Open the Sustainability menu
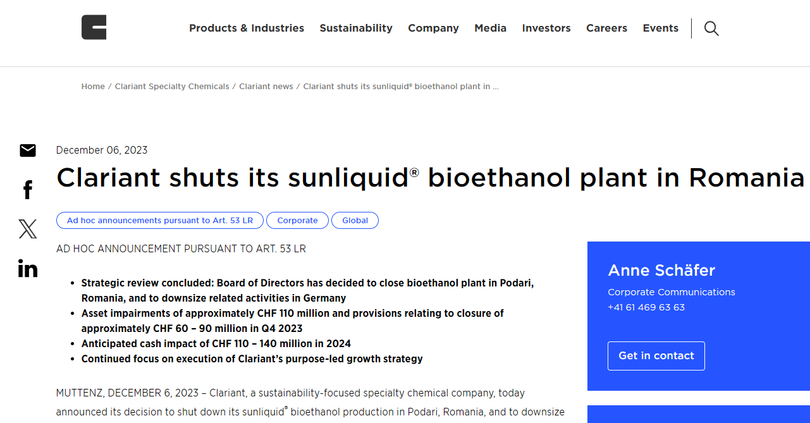 [356, 28]
